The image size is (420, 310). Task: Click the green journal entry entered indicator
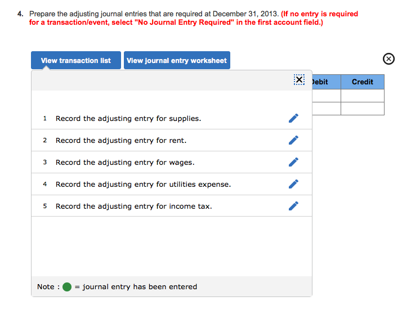pos(67,287)
